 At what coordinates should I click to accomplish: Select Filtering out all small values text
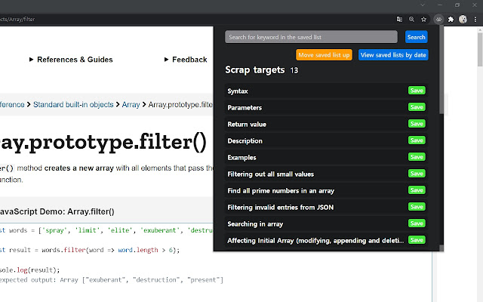tap(270, 174)
